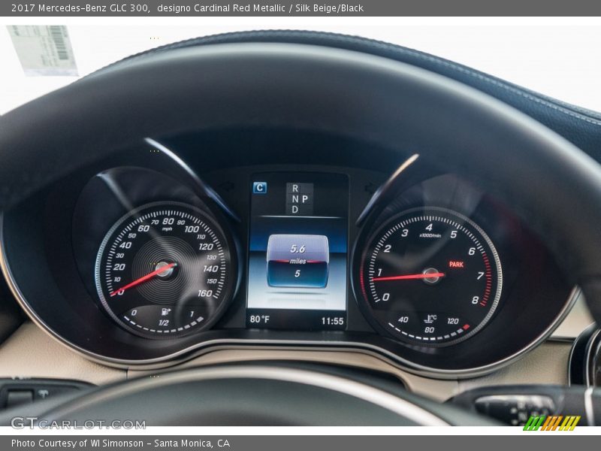The image size is (601, 451).
Task: Click the 40 coolant temperature label
Action: click(403, 319)
